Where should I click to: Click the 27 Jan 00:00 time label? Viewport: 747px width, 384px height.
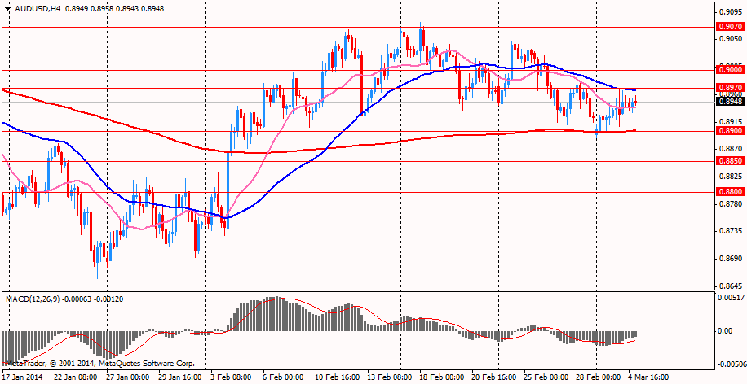point(127,377)
